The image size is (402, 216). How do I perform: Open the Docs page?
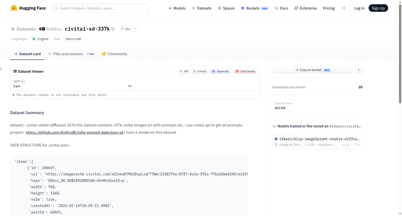click(281, 8)
